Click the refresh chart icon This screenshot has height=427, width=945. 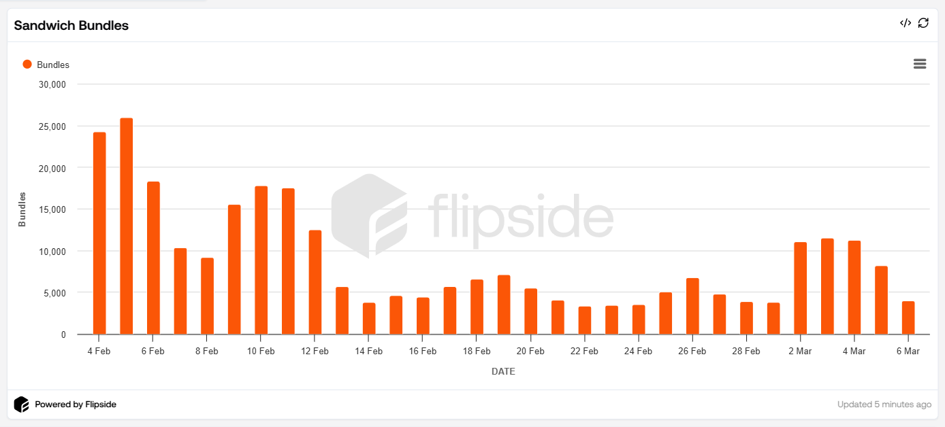pyautogui.click(x=923, y=23)
